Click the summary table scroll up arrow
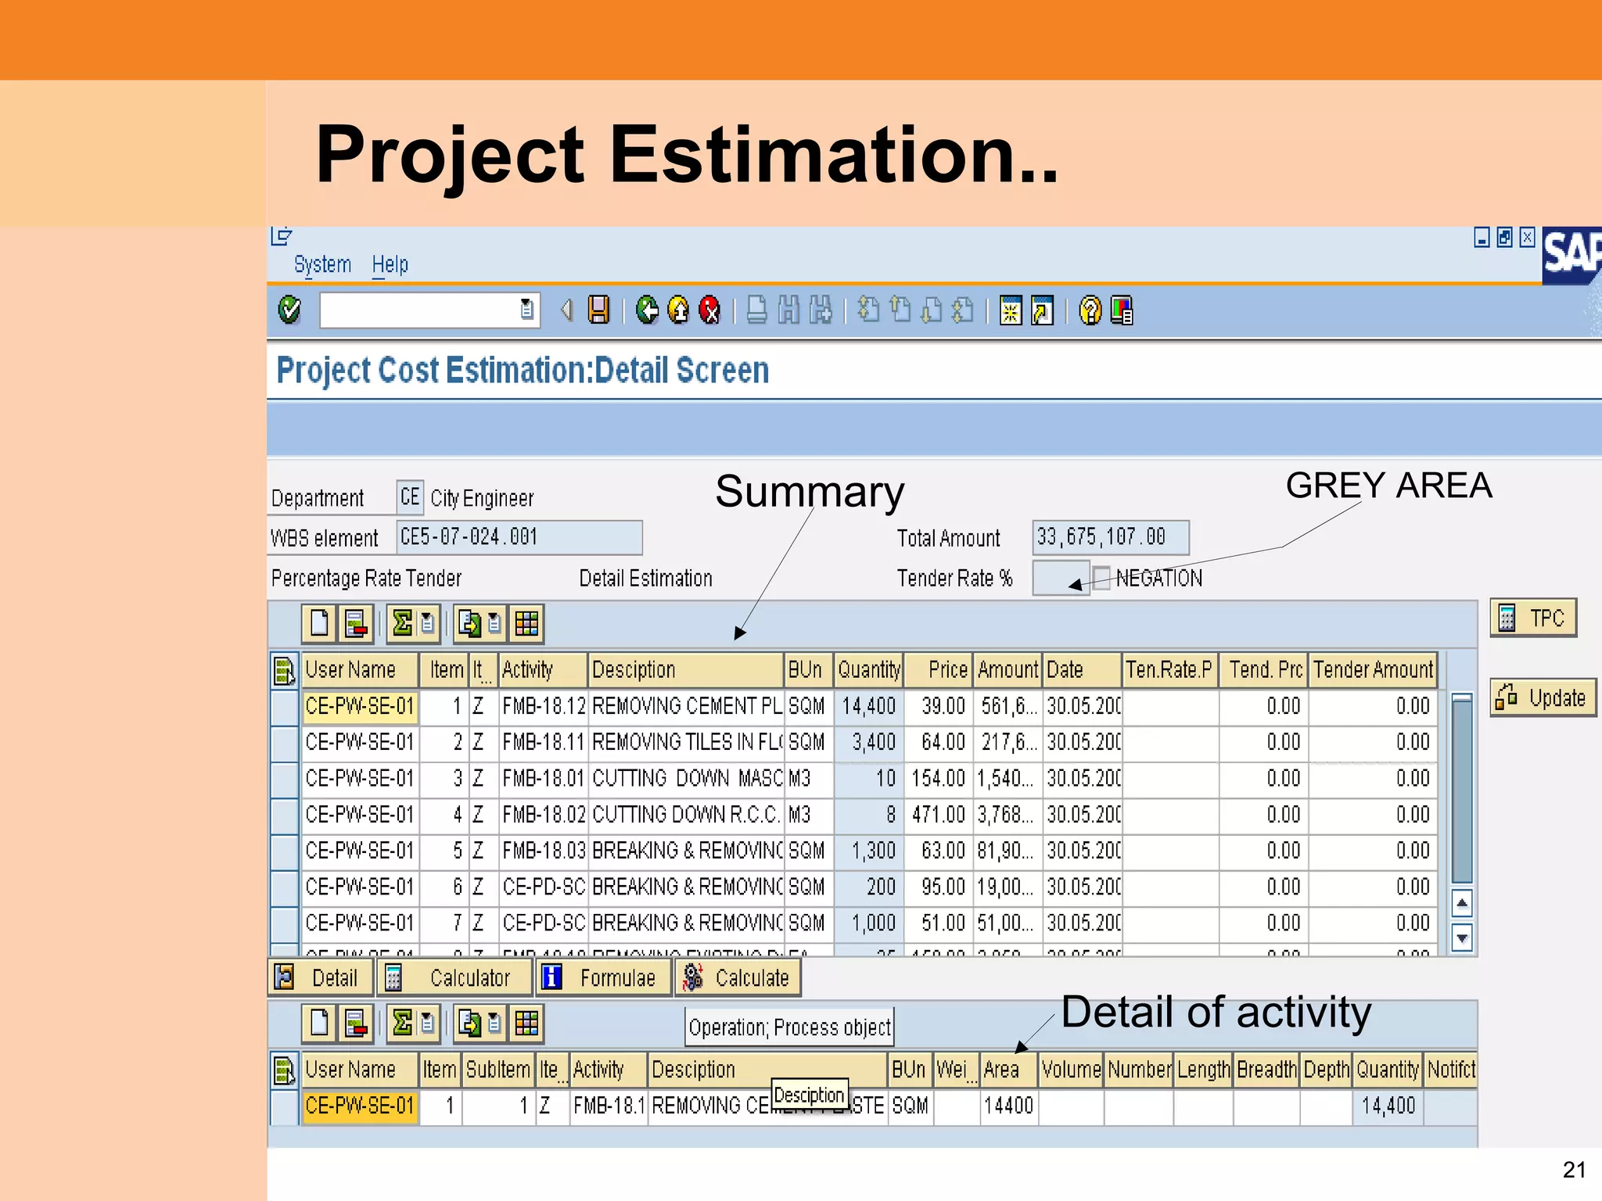 pyautogui.click(x=1462, y=903)
